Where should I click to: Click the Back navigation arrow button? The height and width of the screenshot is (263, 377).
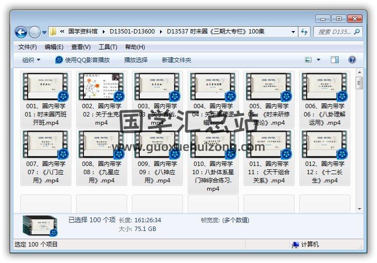[x=21, y=32]
